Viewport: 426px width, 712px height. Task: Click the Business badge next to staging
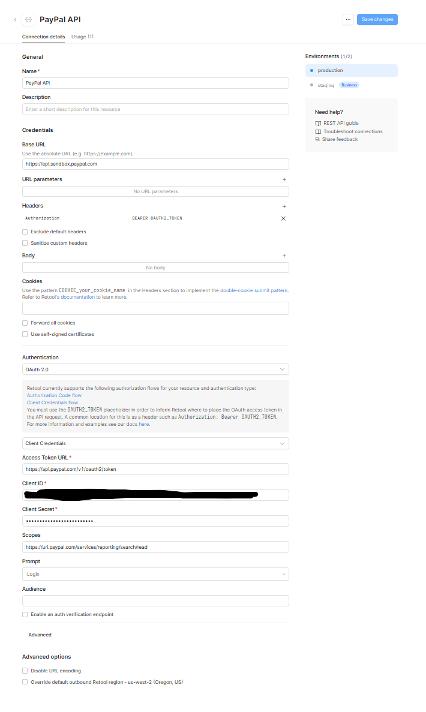pos(349,85)
